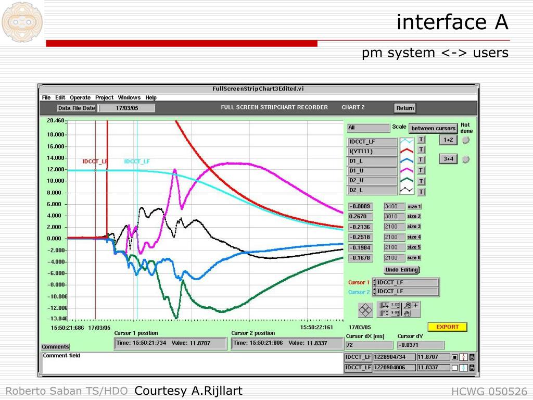533x400 pixels.
Task: Click the cursor mover diamond pad
Action: pyautogui.click(x=366, y=310)
